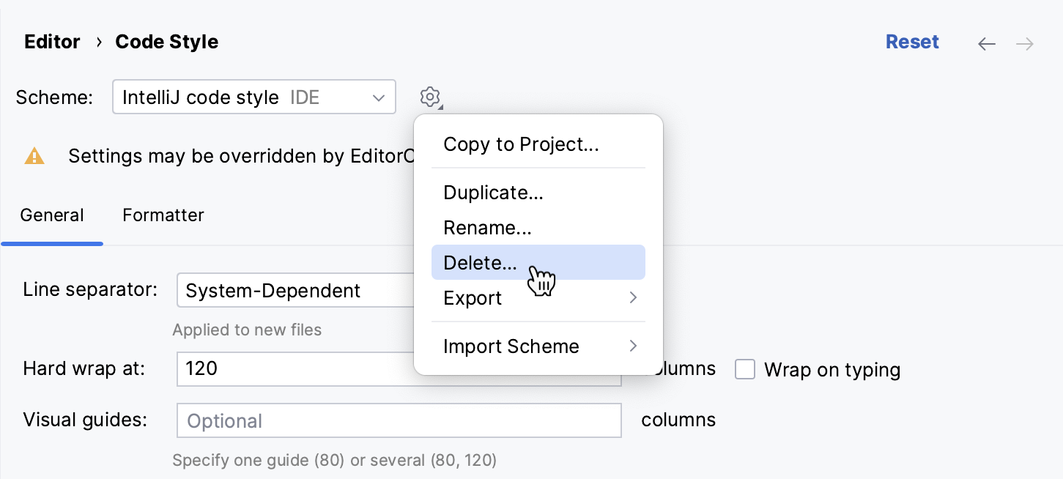1063x479 pixels.
Task: Switch to the Formatter tab
Action: click(163, 215)
